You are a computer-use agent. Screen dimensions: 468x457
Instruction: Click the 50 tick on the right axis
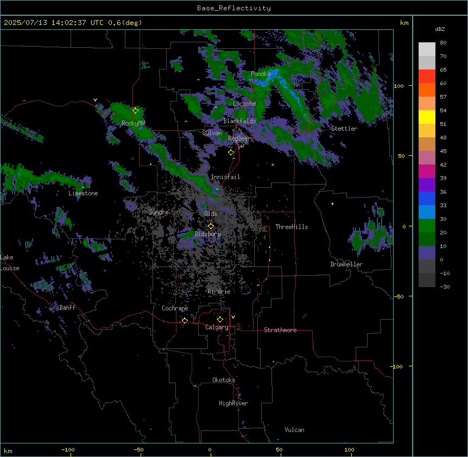click(x=401, y=156)
